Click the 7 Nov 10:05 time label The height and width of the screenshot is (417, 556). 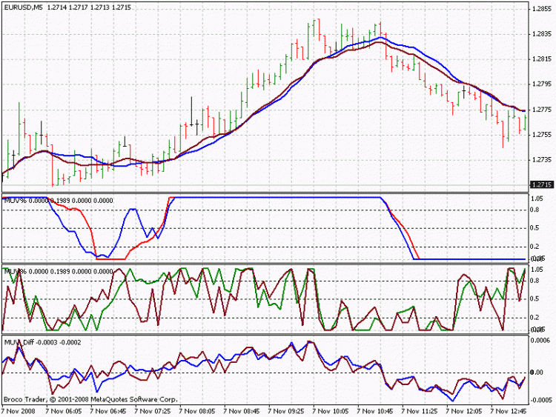coord(331,411)
